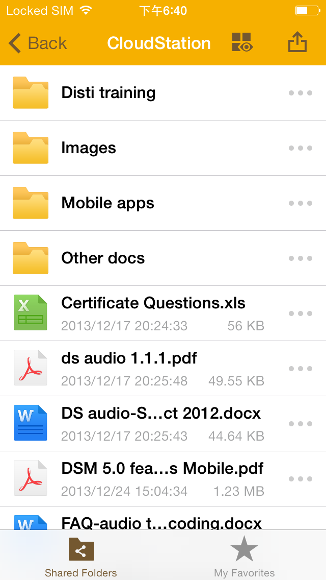The width and height of the screenshot is (326, 580).
Task: Open DS audio-S…ct 2012.docx file name
Action: (161, 413)
